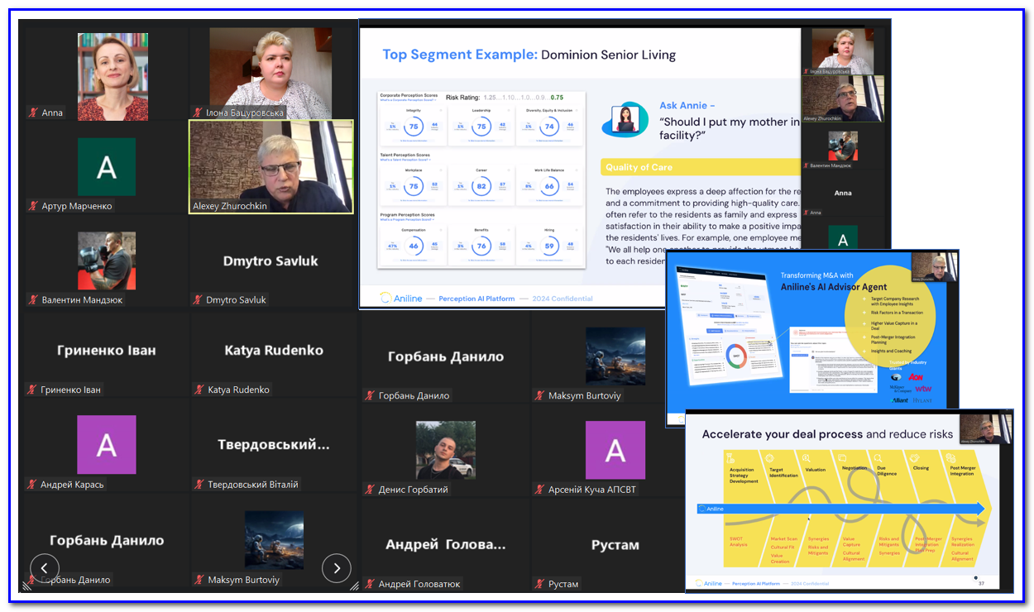Click the muted mic icon next to Арсеній Куча АПСВТ
The image size is (1034, 612).
click(x=539, y=490)
